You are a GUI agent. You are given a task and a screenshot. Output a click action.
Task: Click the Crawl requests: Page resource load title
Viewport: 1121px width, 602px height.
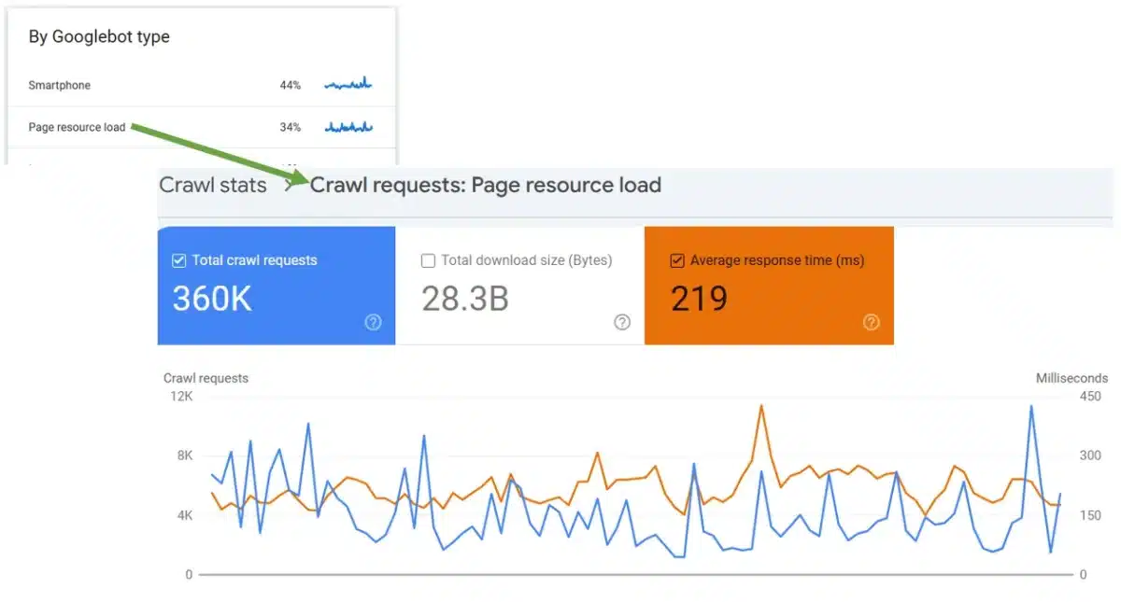pos(486,185)
